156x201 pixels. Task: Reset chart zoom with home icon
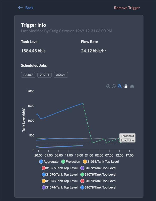point(132,86)
